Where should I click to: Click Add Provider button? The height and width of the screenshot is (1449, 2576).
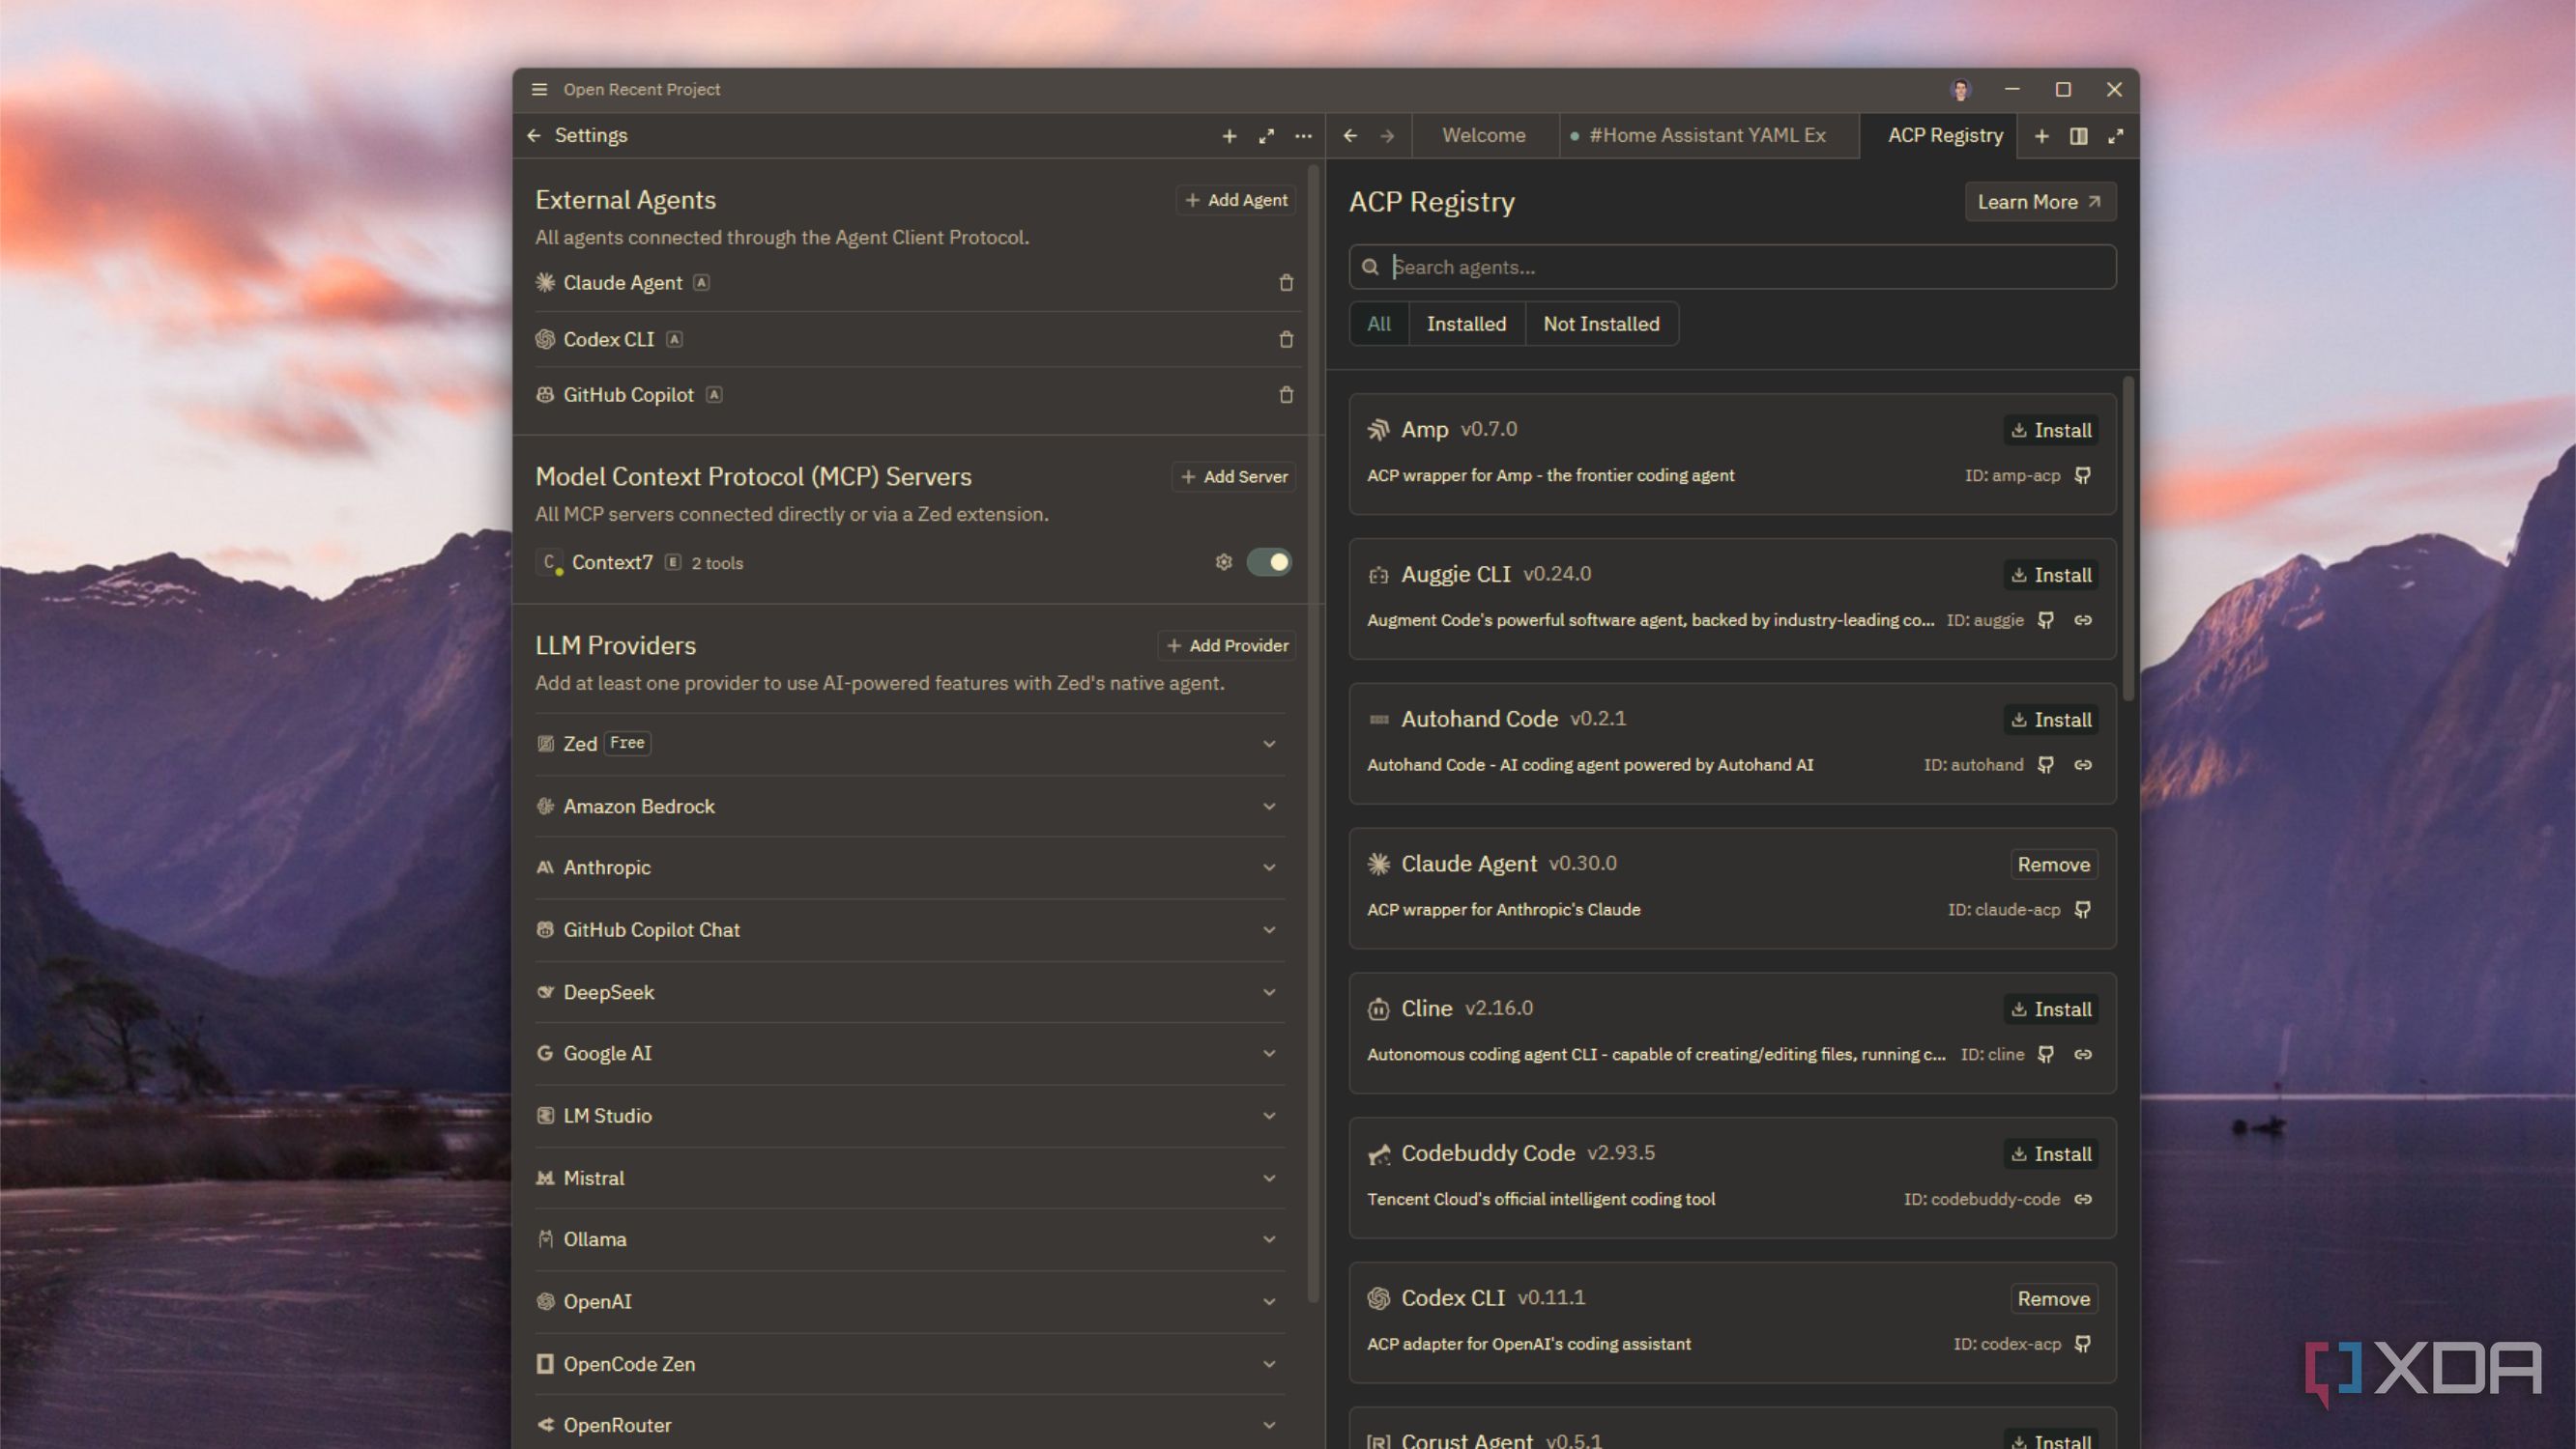pos(1227,645)
